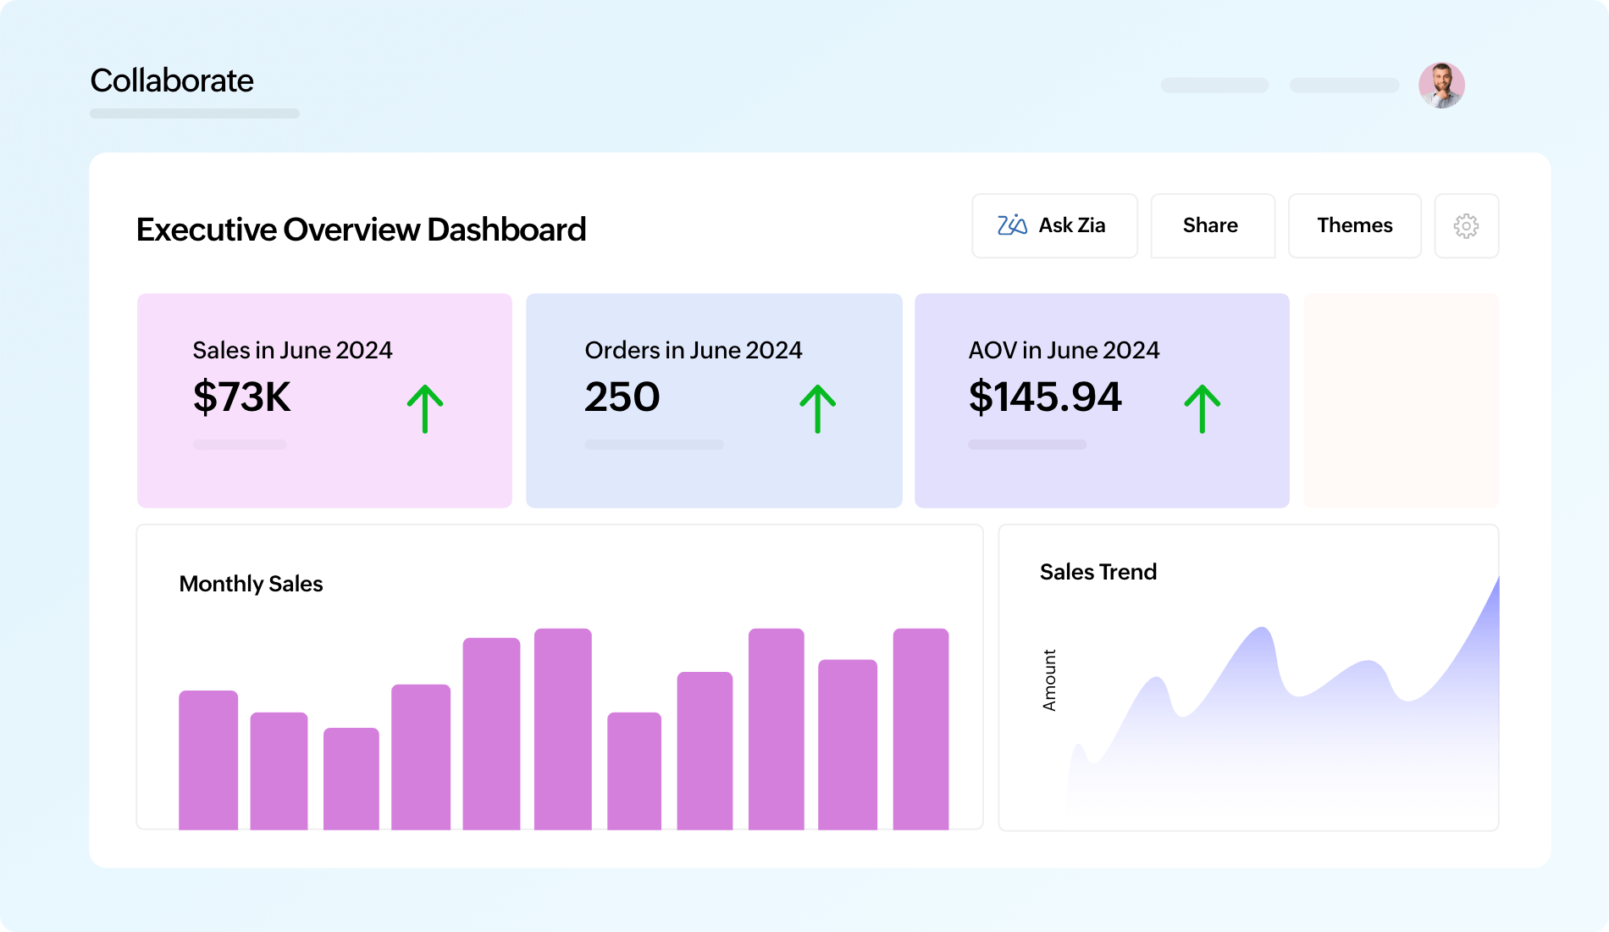Click the $73K sales value
Viewport: 1609px width, 932px height.
241,397
